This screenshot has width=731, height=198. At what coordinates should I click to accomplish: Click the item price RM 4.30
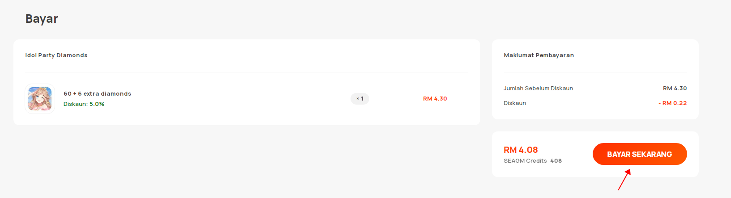click(x=435, y=99)
